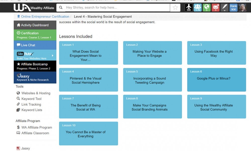Open the green globe notifications icon
251x151 pixels.
pyautogui.click(x=207, y=8)
